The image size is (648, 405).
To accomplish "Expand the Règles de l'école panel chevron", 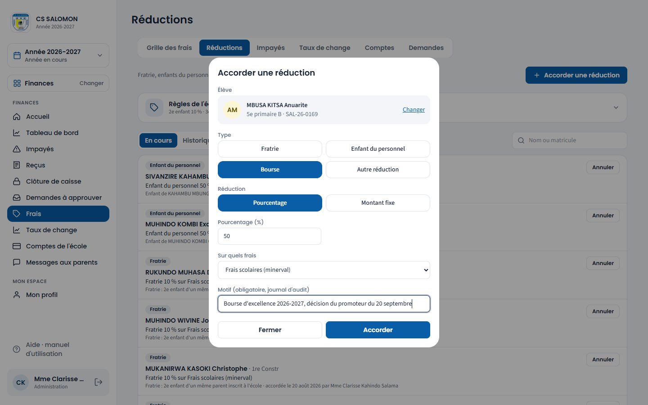I will [616, 108].
